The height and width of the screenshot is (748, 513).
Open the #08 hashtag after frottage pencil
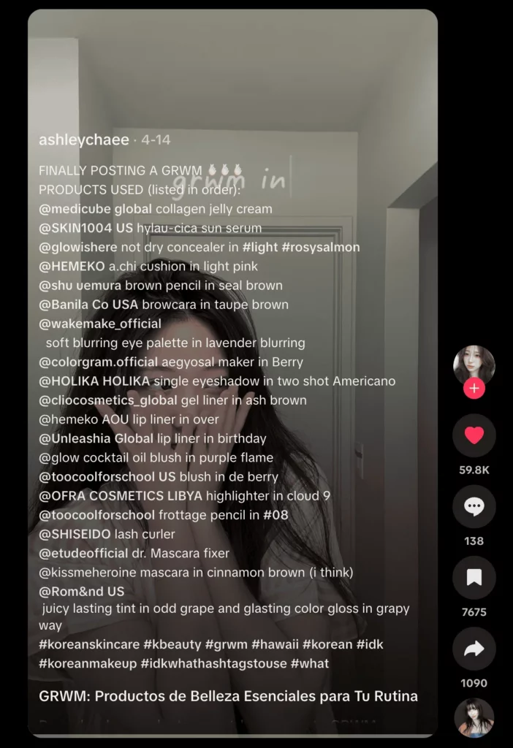(275, 515)
